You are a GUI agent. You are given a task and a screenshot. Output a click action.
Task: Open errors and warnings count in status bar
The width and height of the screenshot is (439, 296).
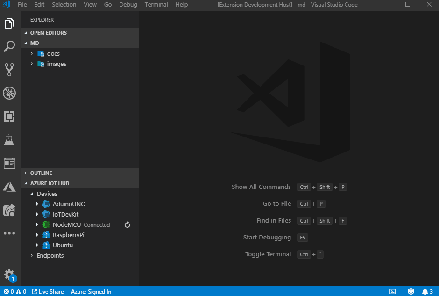pos(15,292)
